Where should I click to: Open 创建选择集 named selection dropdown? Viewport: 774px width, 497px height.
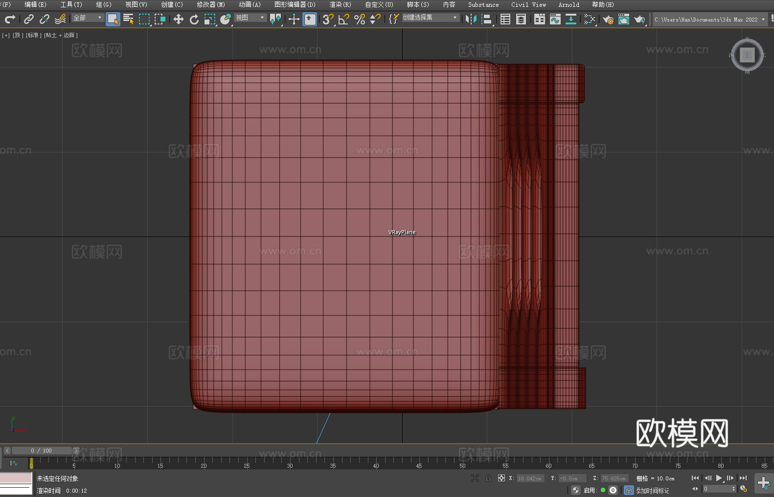[x=430, y=18]
